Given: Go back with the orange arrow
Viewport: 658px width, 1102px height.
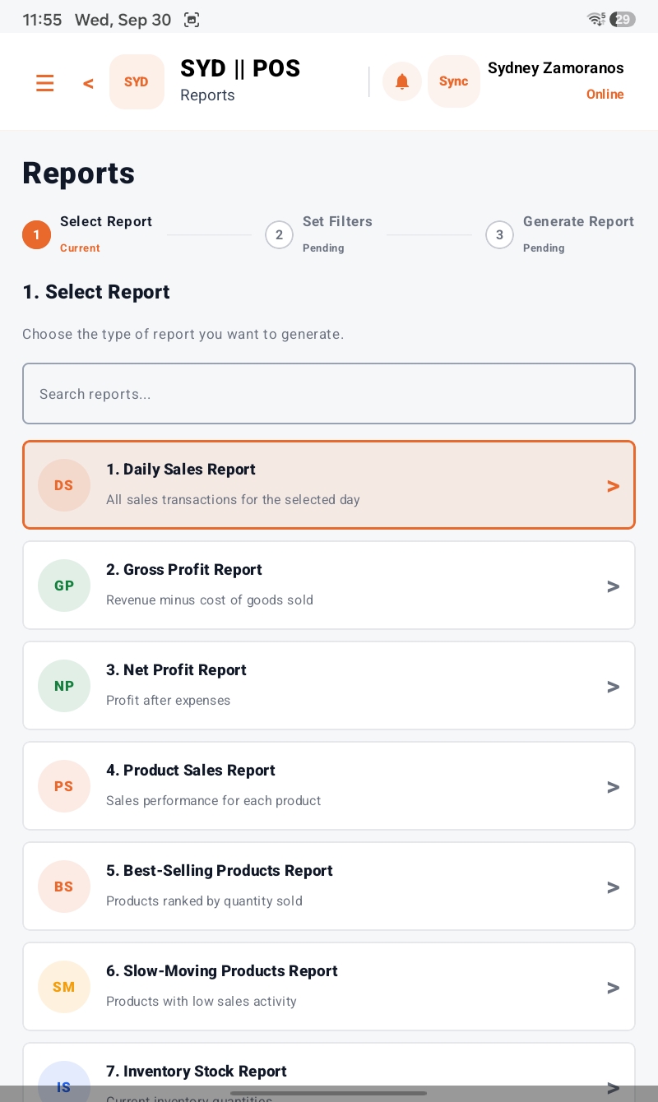Looking at the screenshot, I should point(88,83).
